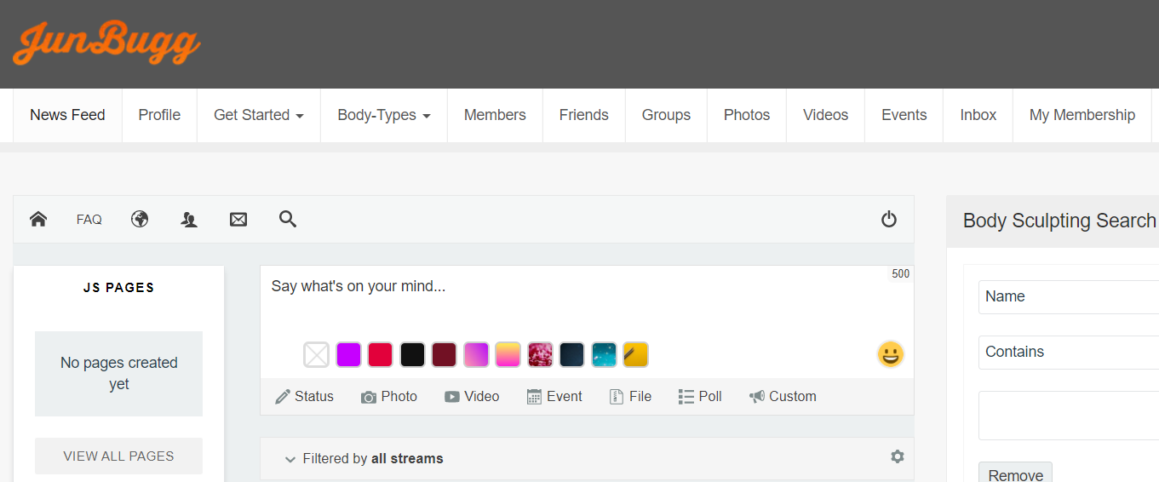1159x482 pixels.
Task: Open the Members tab
Action: point(495,115)
